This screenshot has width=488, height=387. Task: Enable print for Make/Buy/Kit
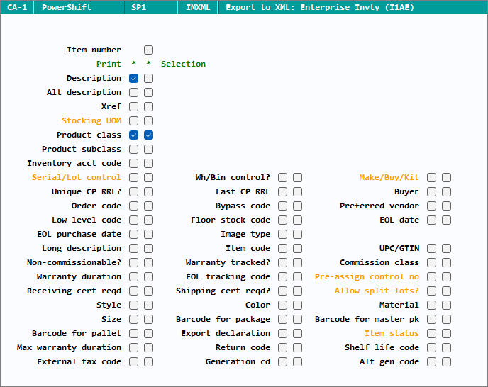point(431,177)
